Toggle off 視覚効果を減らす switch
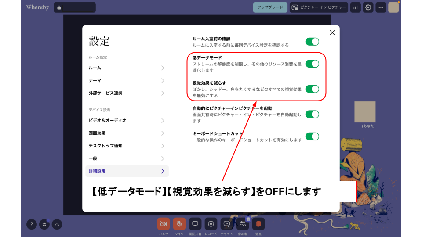This screenshot has height=237, width=422. 312,89
